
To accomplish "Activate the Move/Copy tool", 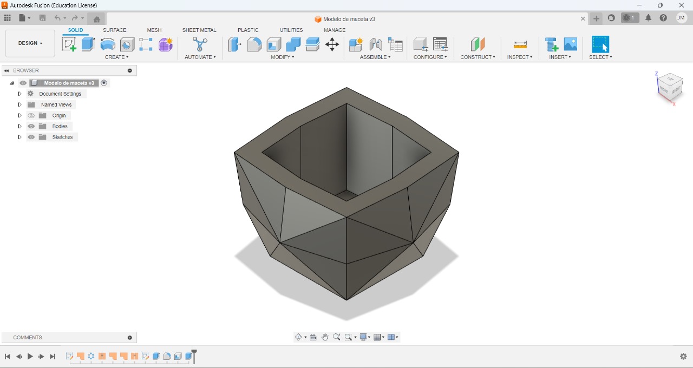I will (x=332, y=44).
